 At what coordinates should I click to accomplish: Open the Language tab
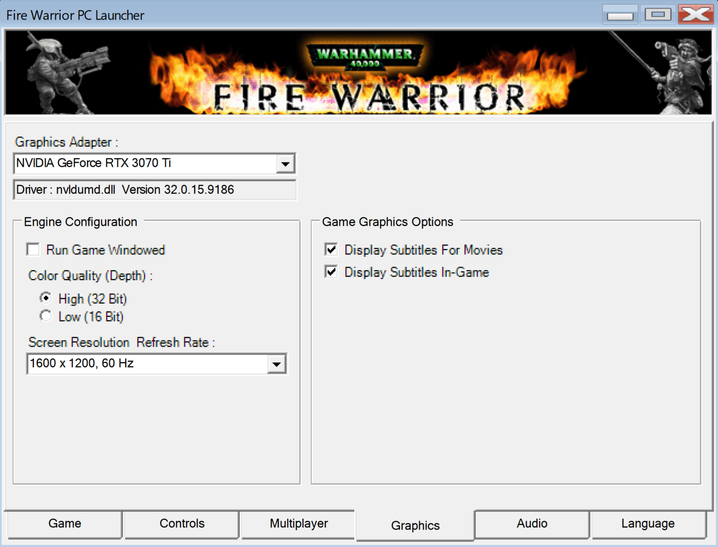[x=648, y=524]
